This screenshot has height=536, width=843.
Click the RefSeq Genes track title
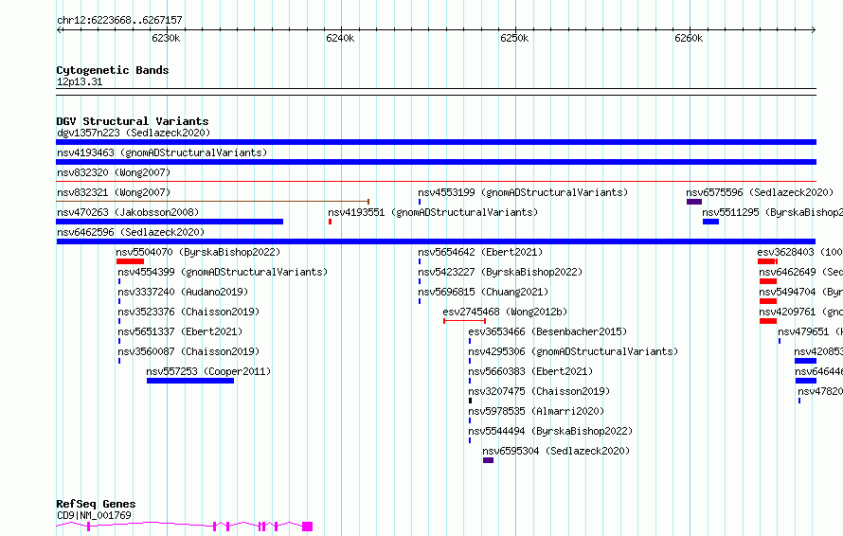pyautogui.click(x=96, y=505)
